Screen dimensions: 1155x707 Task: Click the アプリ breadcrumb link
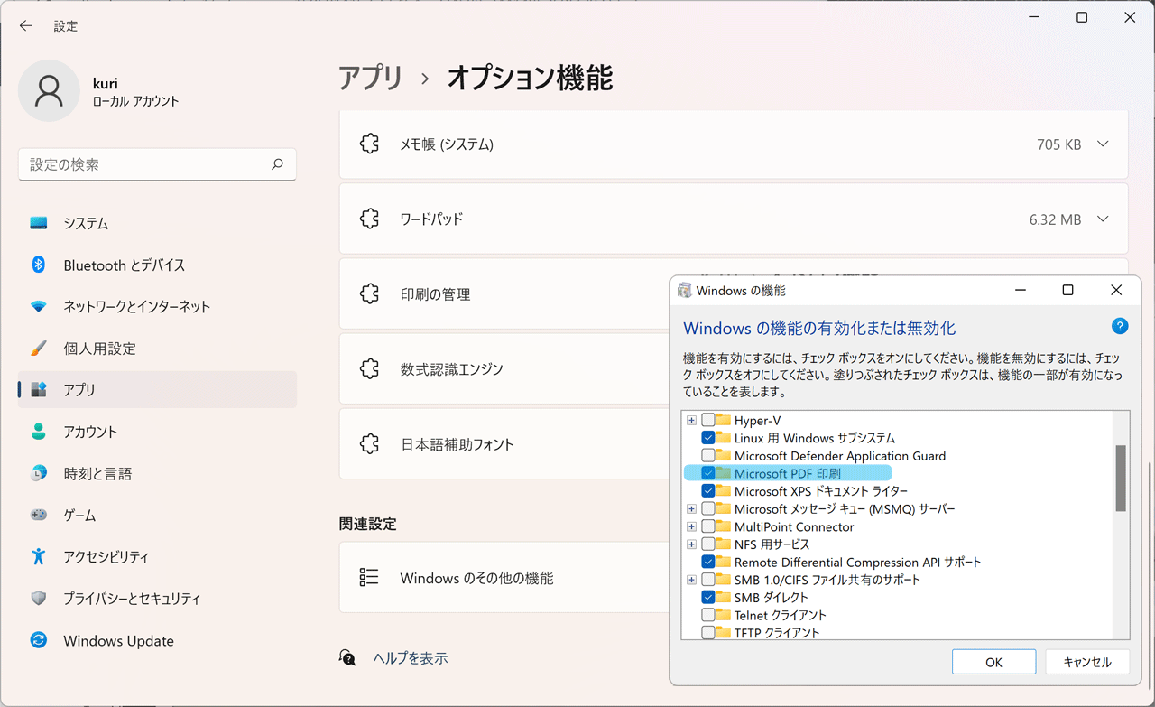click(370, 78)
